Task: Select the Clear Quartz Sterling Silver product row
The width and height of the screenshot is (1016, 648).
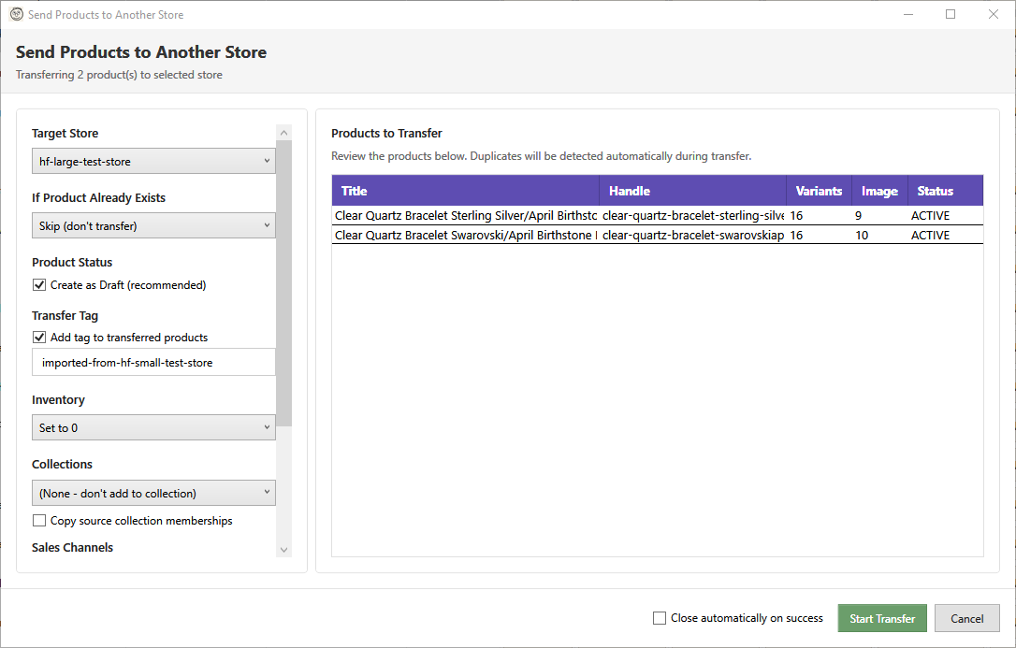Action: (561, 215)
